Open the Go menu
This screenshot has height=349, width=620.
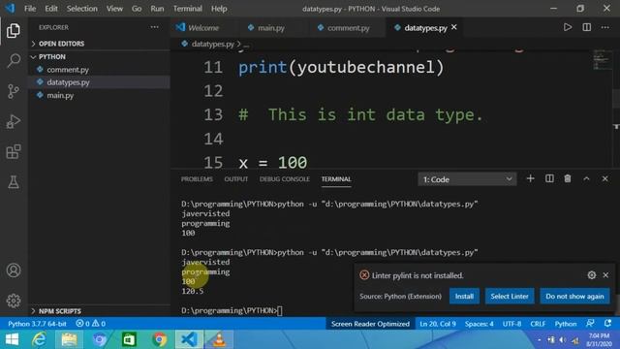(137, 9)
